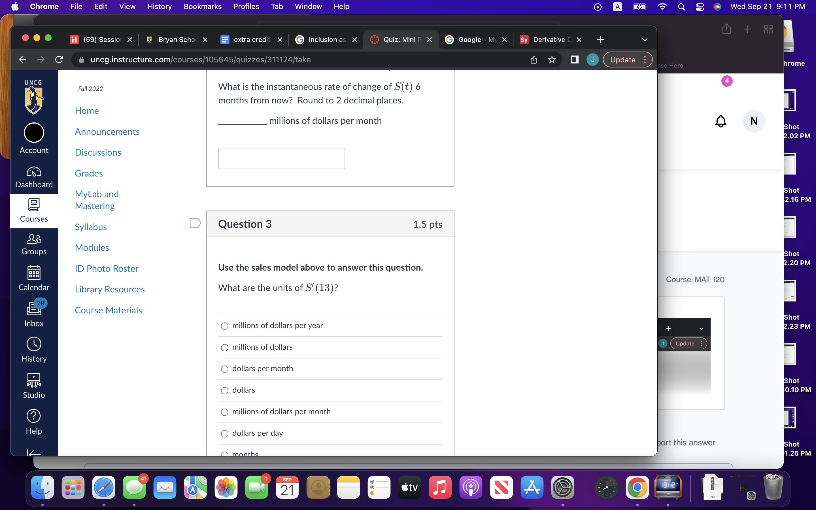The image size is (816, 510).
Task: Choose 'millions of dollars per month'
Action: pos(225,412)
